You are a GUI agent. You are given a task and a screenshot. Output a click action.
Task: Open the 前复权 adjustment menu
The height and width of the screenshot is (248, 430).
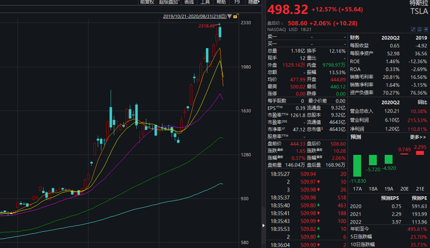coord(147,2)
